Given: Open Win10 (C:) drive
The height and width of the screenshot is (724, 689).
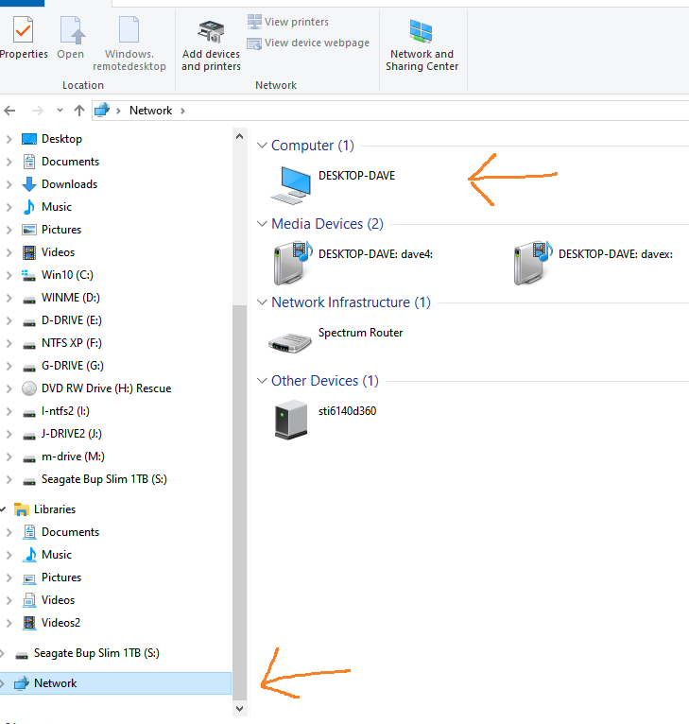Looking at the screenshot, I should pyautogui.click(x=67, y=275).
